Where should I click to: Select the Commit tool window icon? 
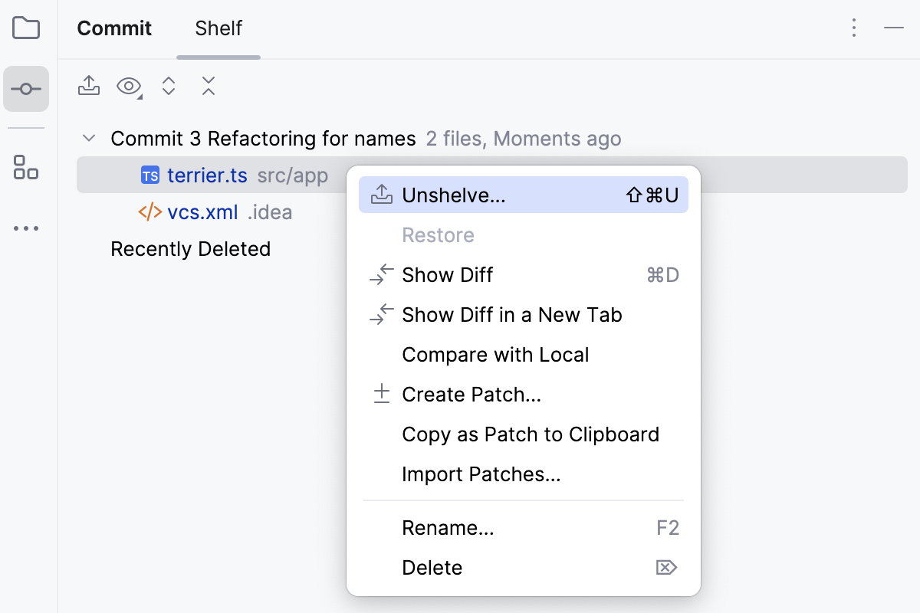26,88
